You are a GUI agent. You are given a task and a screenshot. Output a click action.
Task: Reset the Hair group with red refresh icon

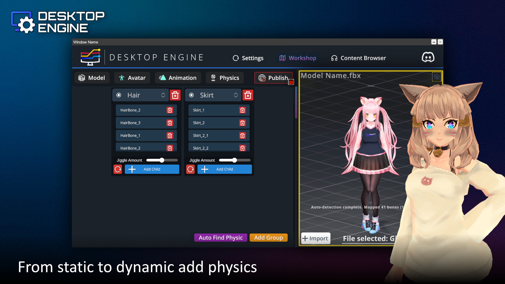[118, 169]
